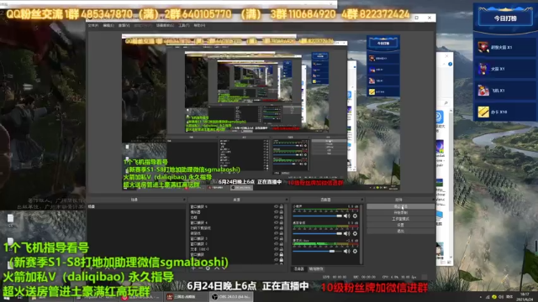
Task: Toggle lock icon of 窗口捕获 4 source
Action: click(282, 222)
